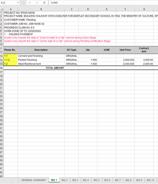Click the UOM header cell

tap(107, 50)
